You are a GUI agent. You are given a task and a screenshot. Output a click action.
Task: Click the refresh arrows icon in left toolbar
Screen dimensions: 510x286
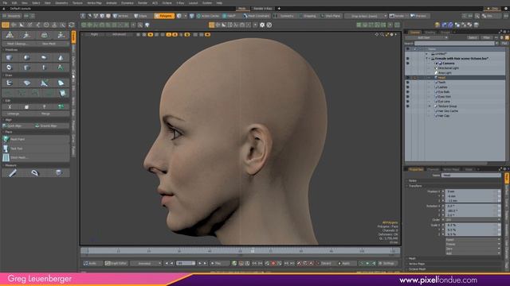[x=71, y=25]
